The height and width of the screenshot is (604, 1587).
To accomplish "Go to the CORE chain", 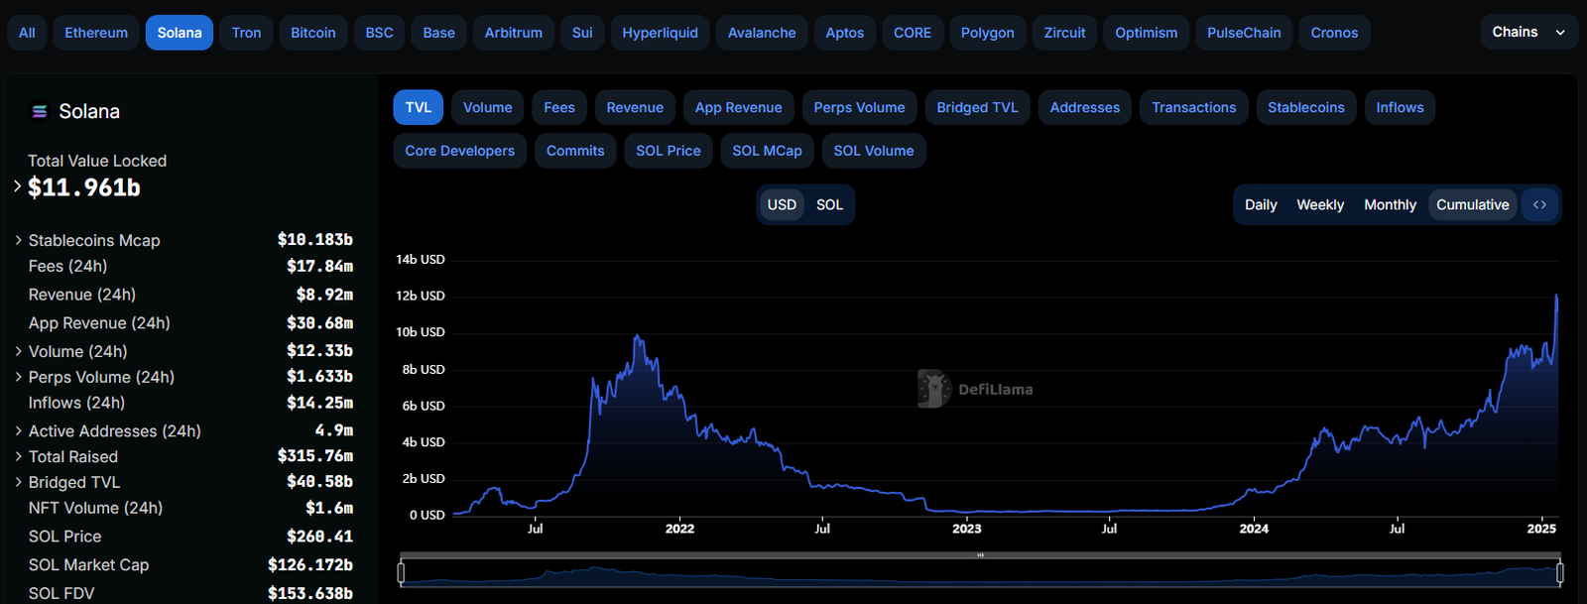I will point(913,33).
